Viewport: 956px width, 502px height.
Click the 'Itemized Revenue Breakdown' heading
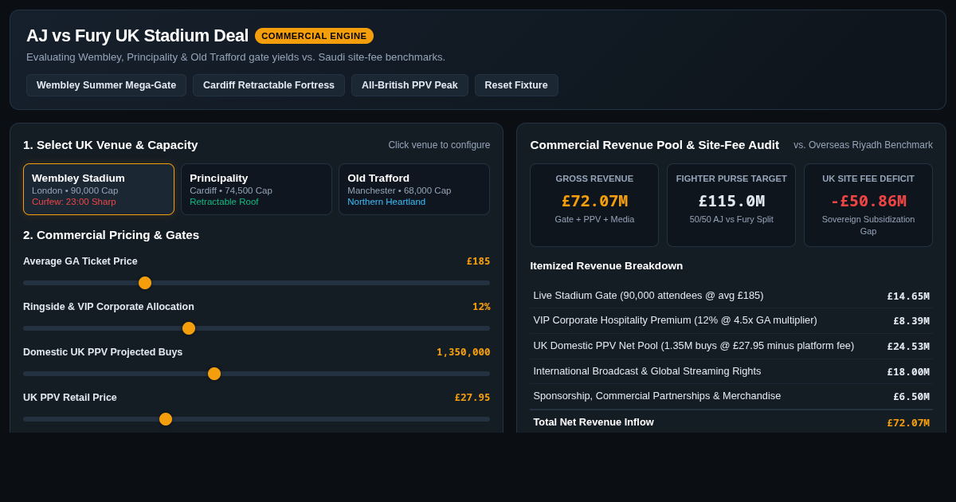(x=606, y=265)
